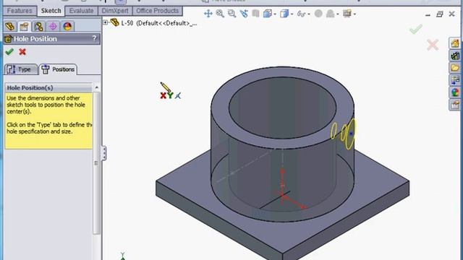Open View Orientation cube
The image size is (463, 260).
[x=268, y=14]
